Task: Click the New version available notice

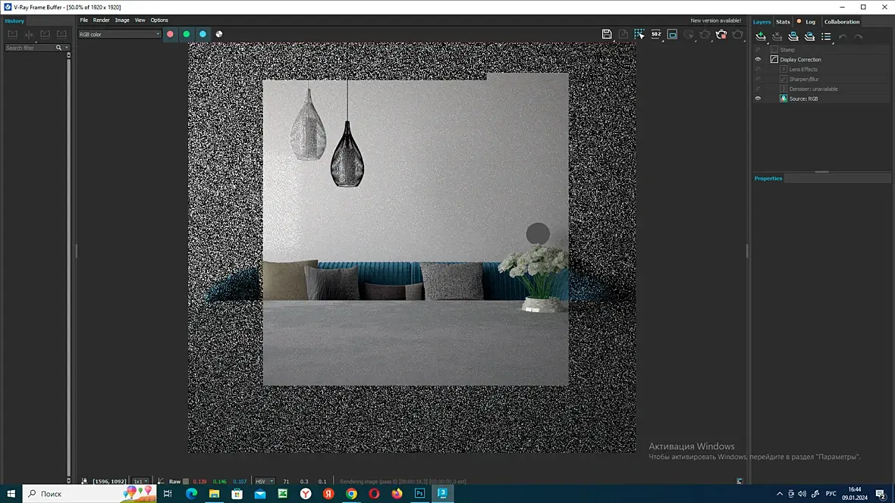Action: click(x=716, y=20)
